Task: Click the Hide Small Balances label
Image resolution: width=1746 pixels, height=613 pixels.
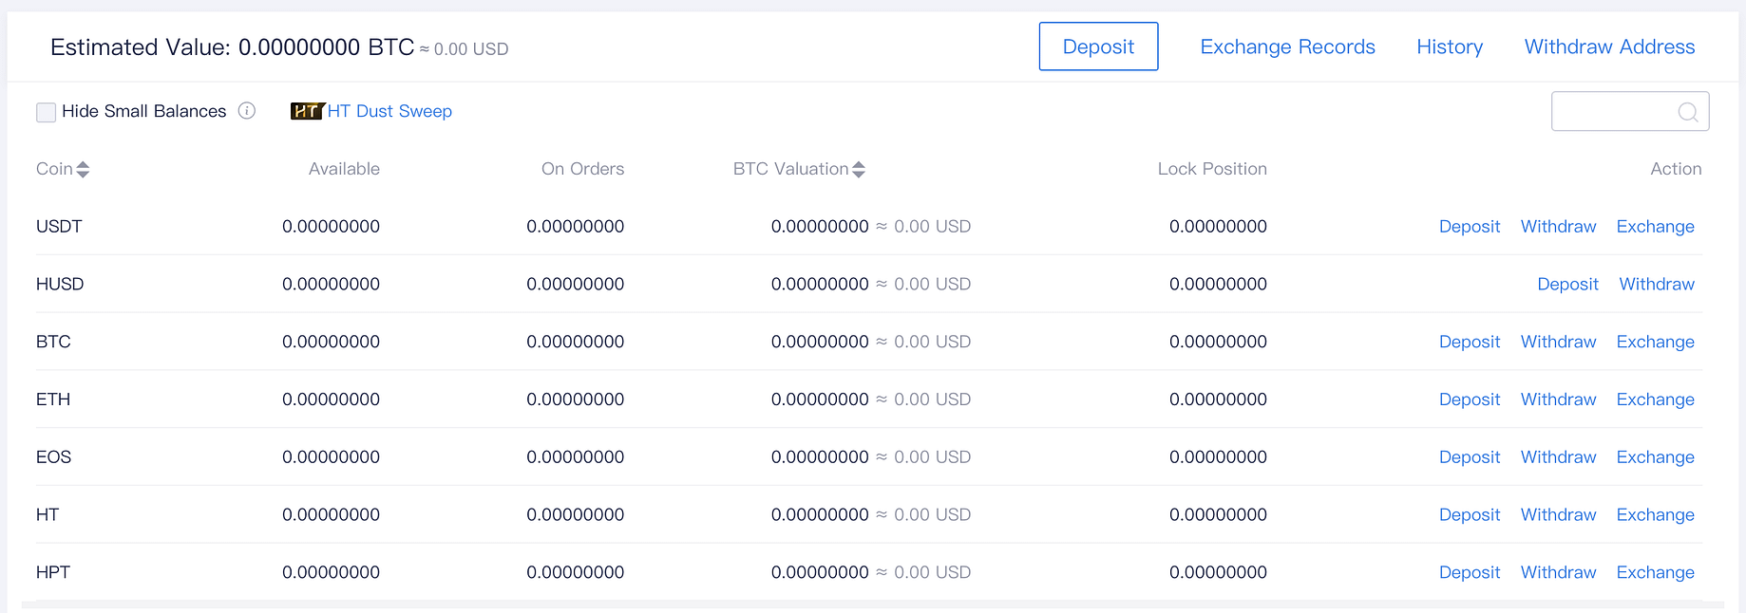Action: pos(144,111)
